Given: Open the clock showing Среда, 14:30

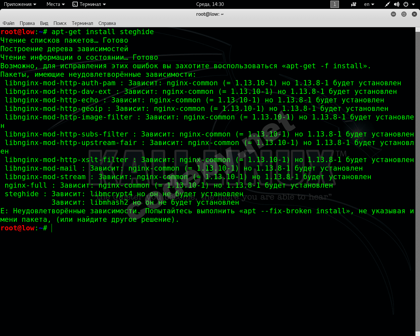Looking at the screenshot, I should (x=210, y=4).
